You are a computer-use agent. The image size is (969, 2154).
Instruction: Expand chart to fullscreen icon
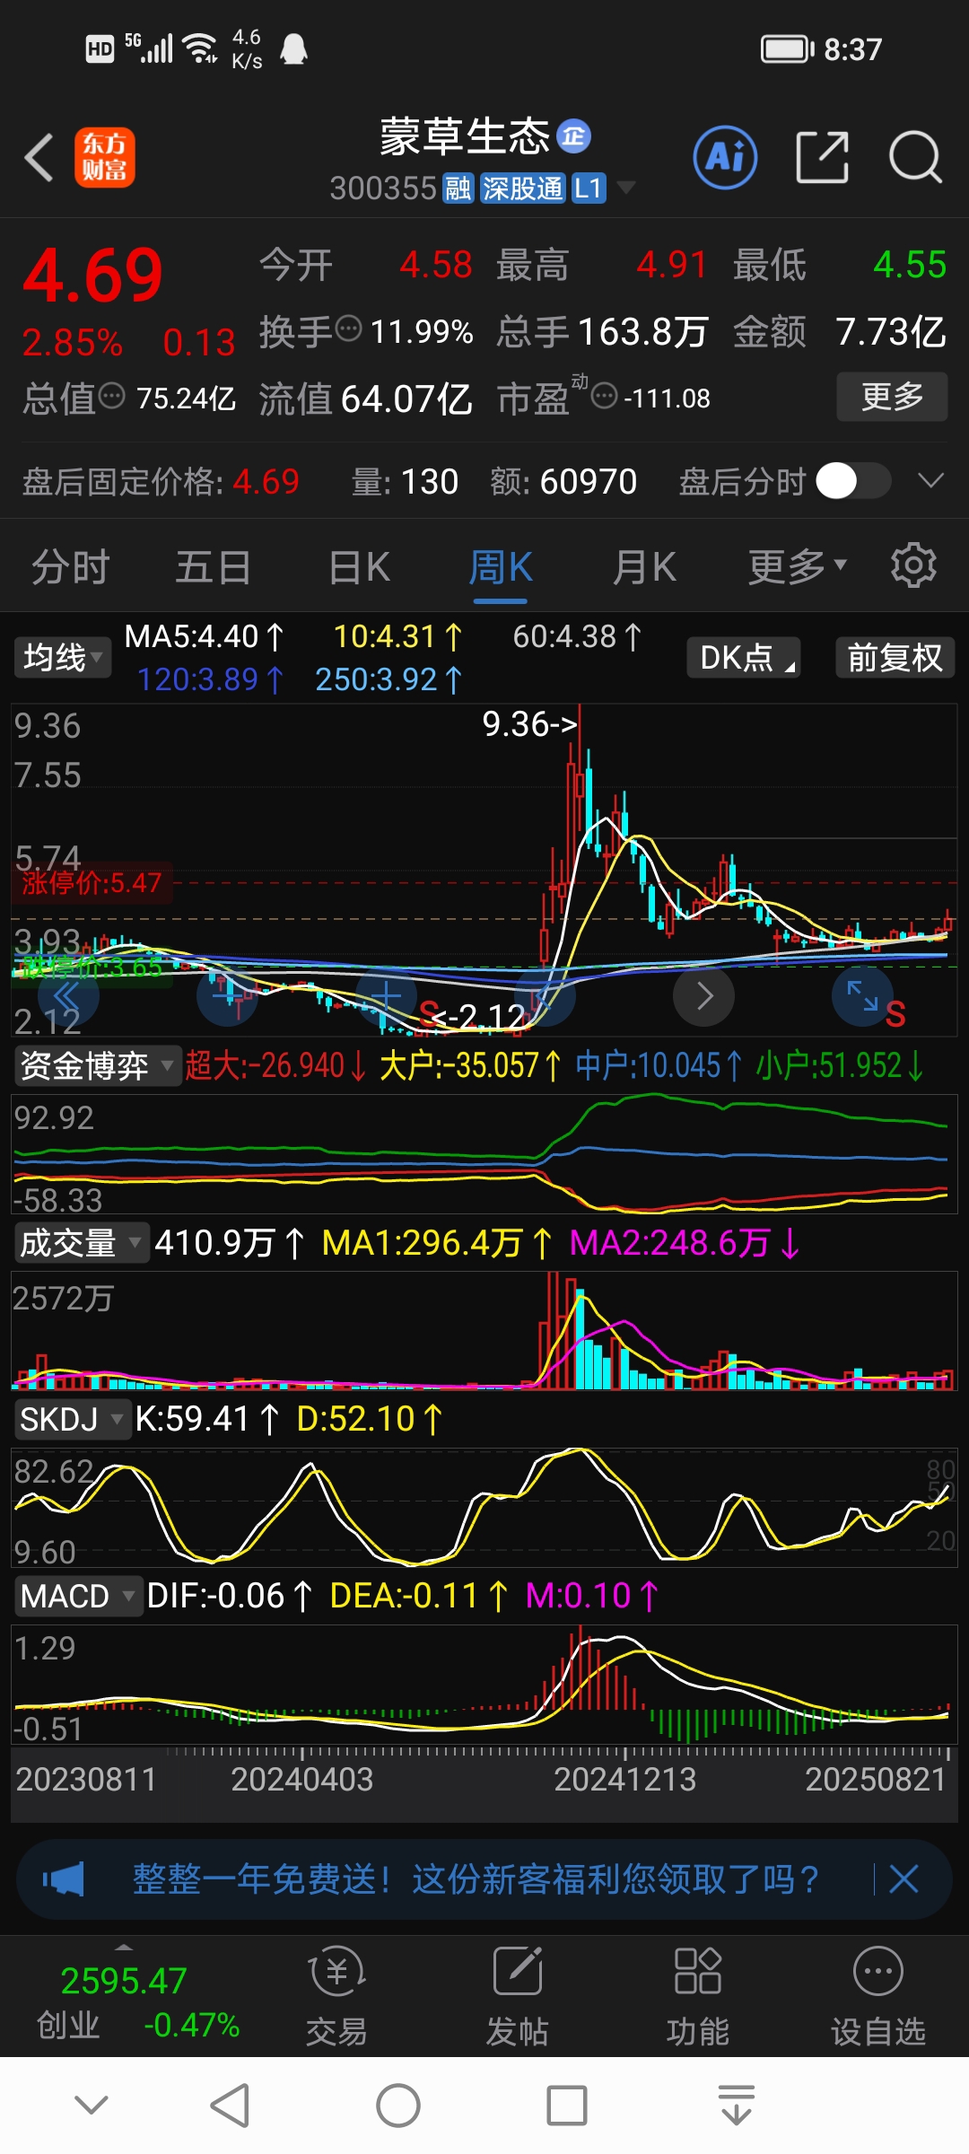click(x=862, y=995)
